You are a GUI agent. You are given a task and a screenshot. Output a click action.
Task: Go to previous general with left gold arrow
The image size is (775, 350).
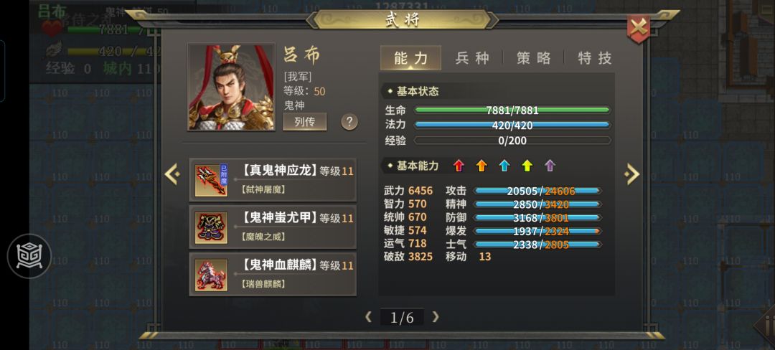coord(172,174)
